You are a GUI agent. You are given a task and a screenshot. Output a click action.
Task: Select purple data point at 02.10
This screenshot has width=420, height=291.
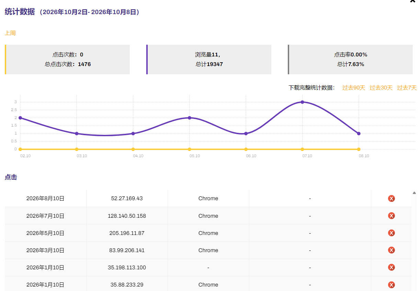click(x=20, y=118)
